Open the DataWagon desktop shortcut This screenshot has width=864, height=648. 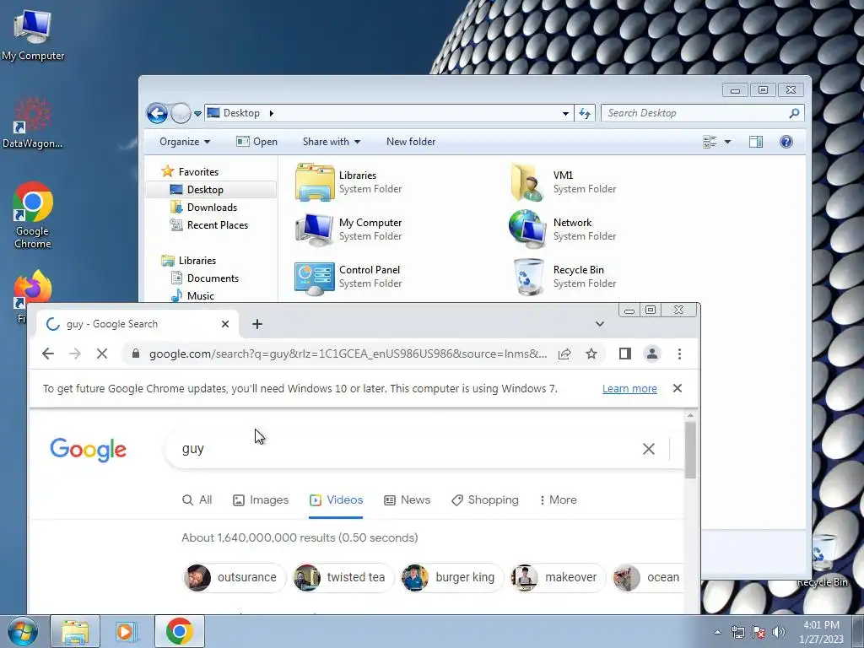pos(33,123)
